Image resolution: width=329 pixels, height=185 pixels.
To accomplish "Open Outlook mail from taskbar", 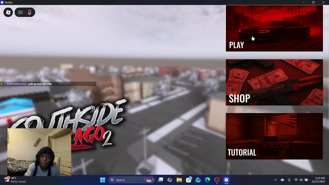I will coord(198,180).
